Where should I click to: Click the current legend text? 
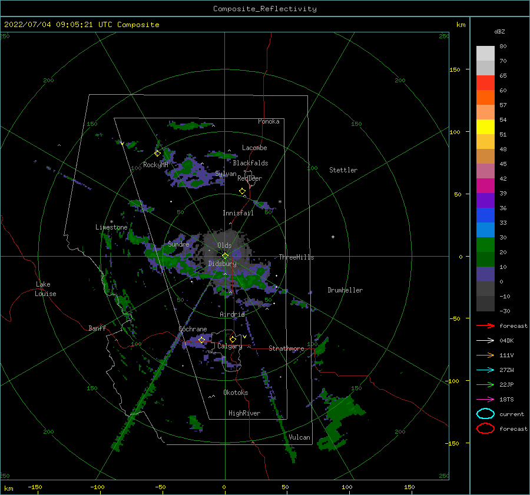(512, 414)
